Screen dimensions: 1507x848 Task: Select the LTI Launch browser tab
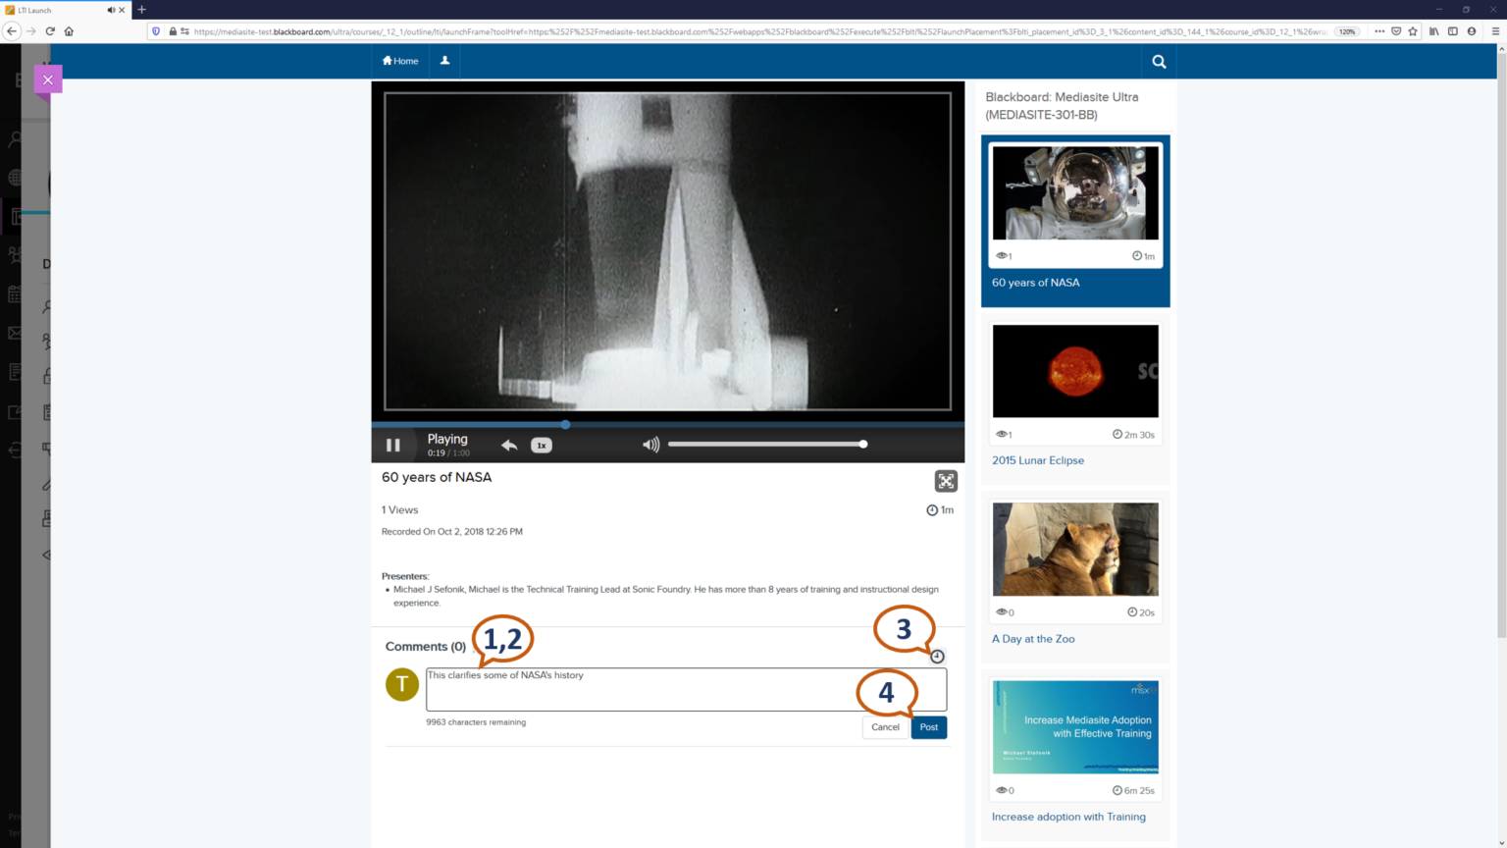65,10
